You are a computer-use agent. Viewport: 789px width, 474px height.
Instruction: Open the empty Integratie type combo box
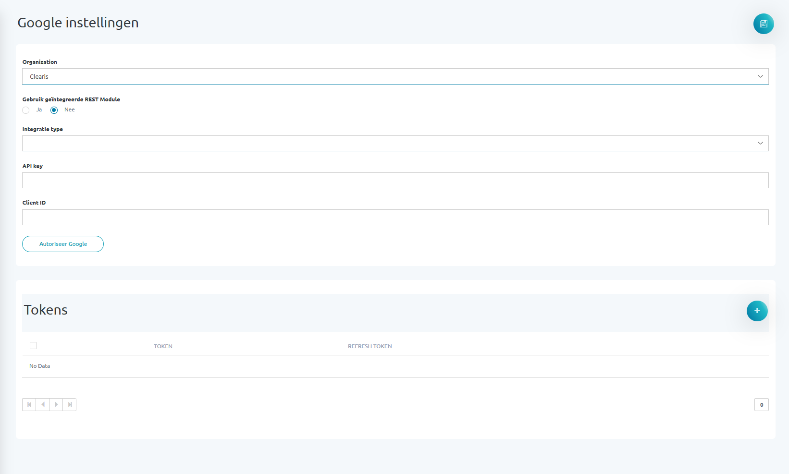pyautogui.click(x=384, y=143)
